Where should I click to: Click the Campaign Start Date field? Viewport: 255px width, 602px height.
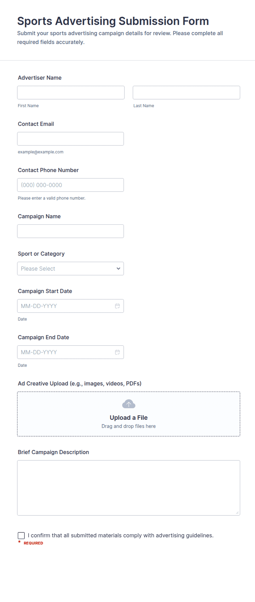pos(70,306)
